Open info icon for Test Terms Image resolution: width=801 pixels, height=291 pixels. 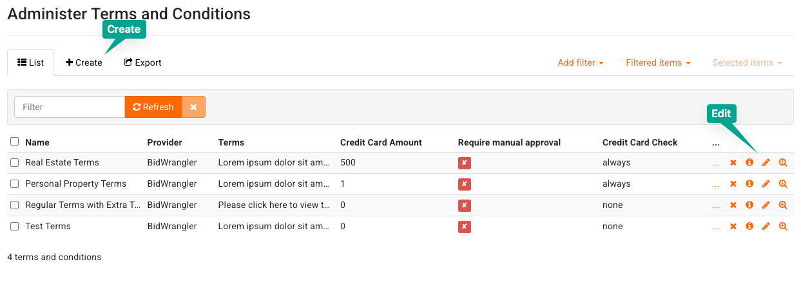[749, 227]
